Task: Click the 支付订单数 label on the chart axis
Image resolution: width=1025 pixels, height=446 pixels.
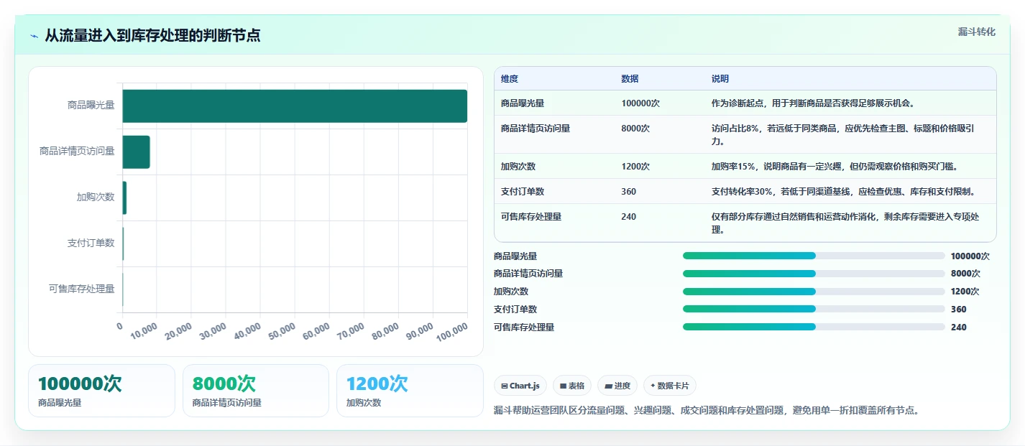Action: (x=91, y=243)
